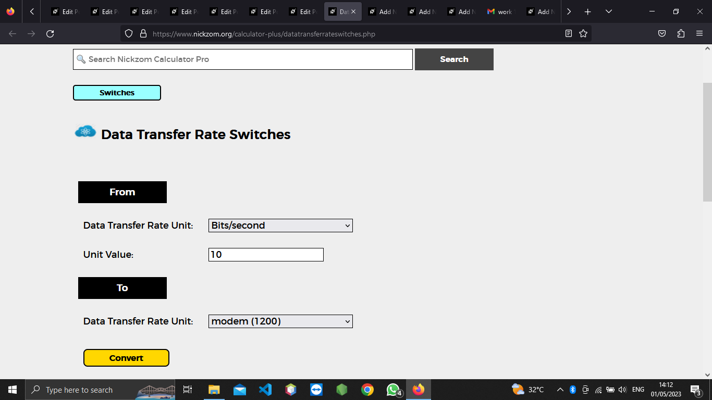Click the gray Search button

tap(454, 59)
